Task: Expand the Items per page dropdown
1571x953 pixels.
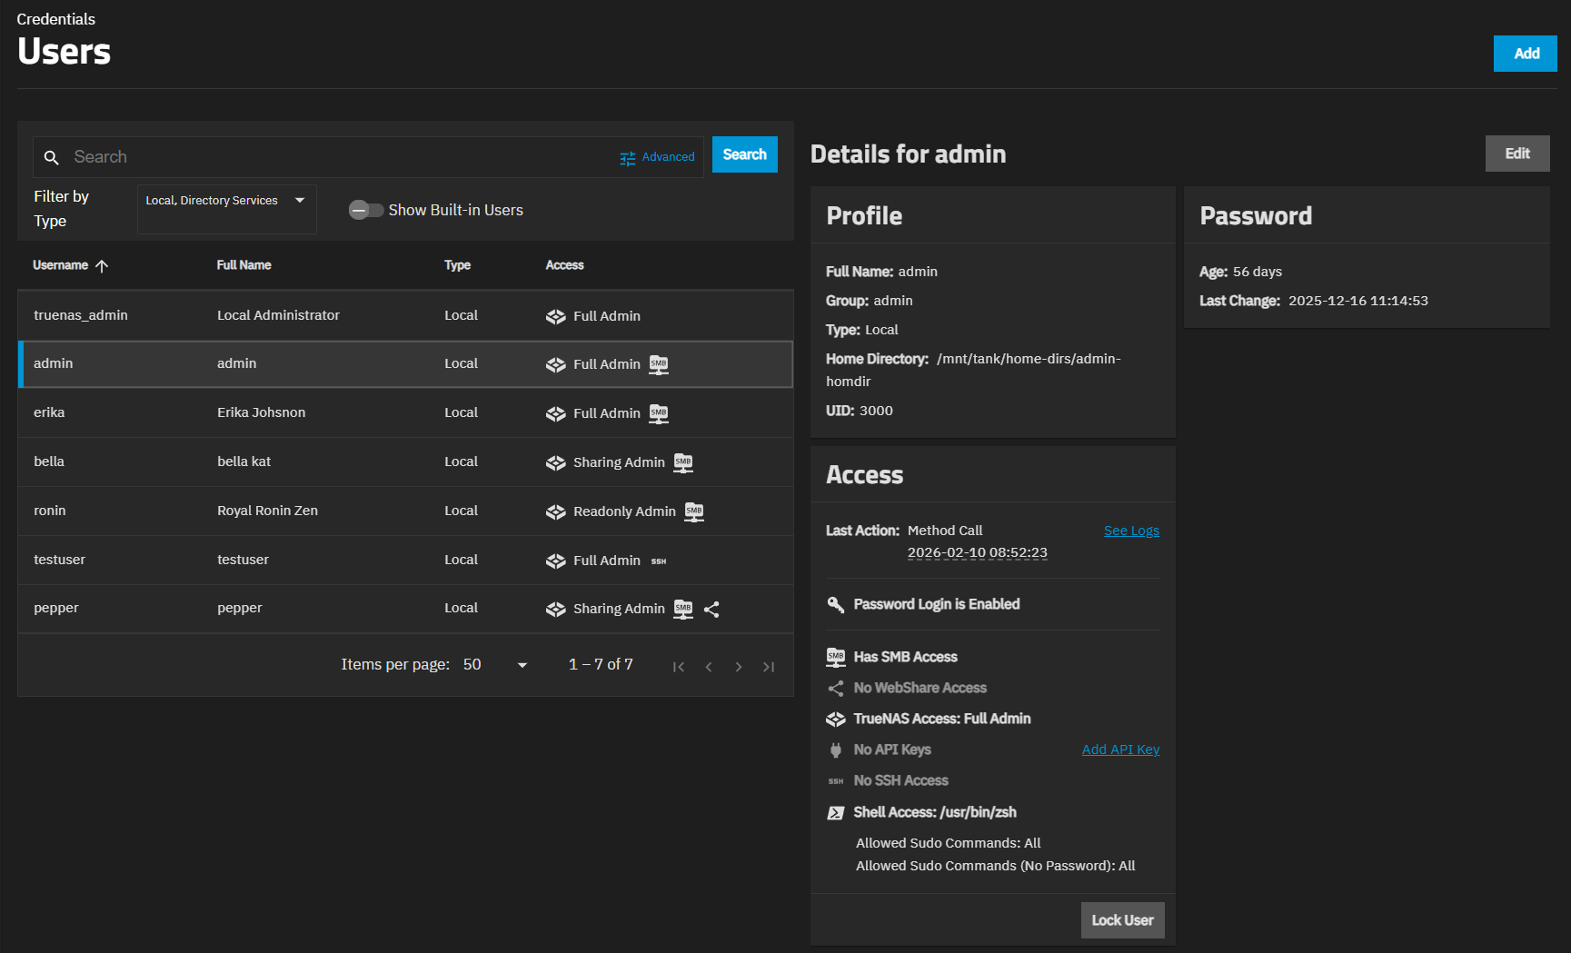Action: click(495, 665)
